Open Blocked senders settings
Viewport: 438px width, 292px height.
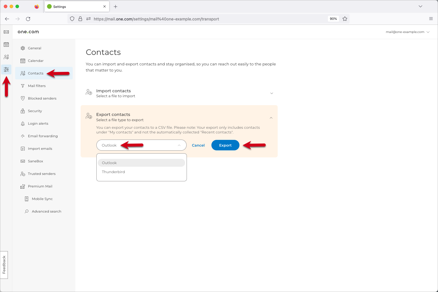[x=42, y=98]
